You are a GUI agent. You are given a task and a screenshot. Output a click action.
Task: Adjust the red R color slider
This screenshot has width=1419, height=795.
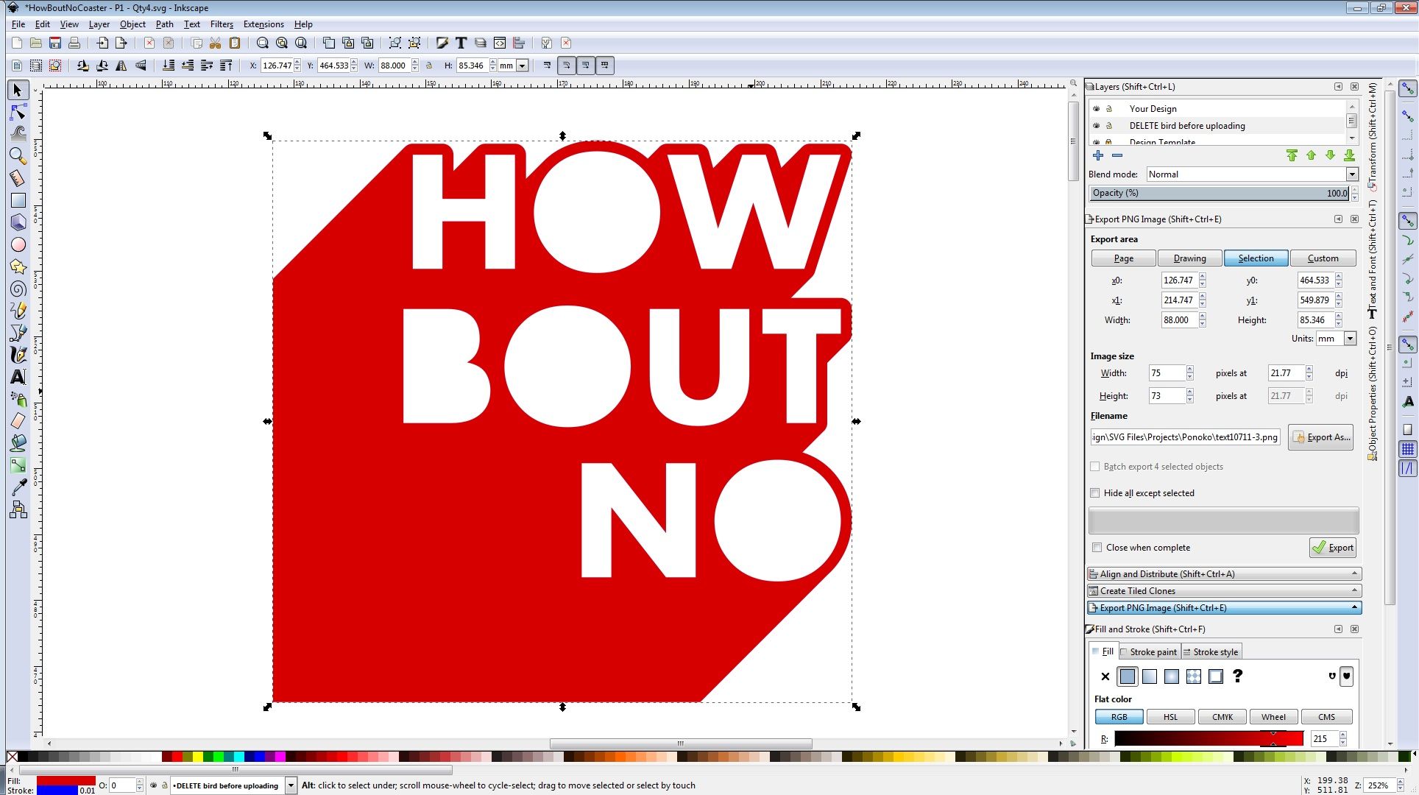tap(1209, 739)
